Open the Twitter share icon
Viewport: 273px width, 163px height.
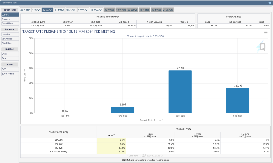[270, 3]
